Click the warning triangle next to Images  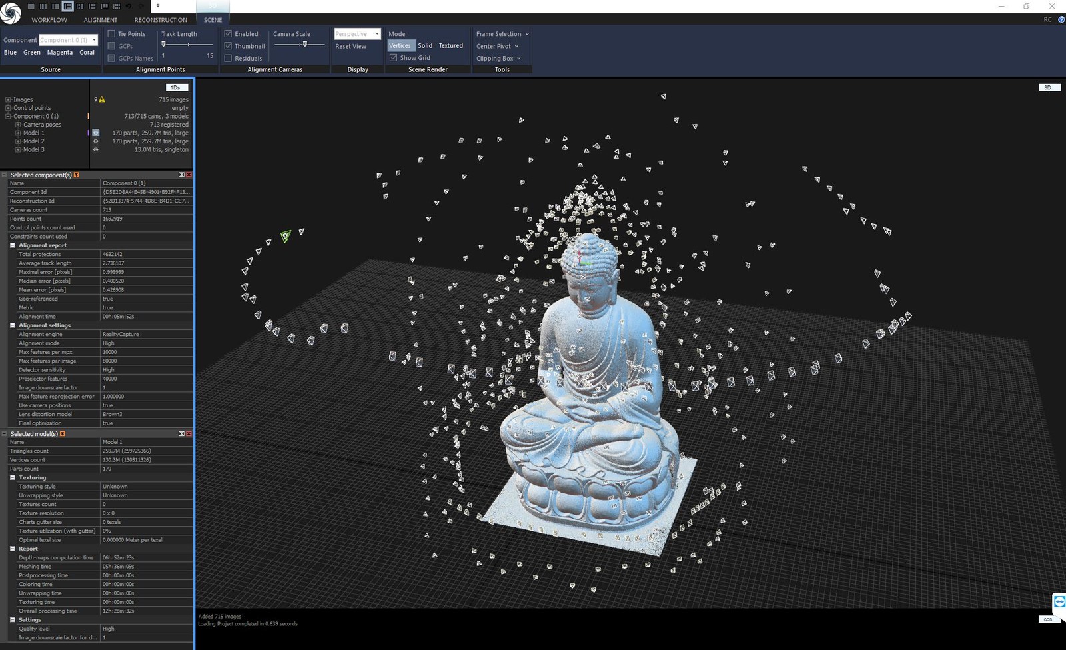point(101,99)
